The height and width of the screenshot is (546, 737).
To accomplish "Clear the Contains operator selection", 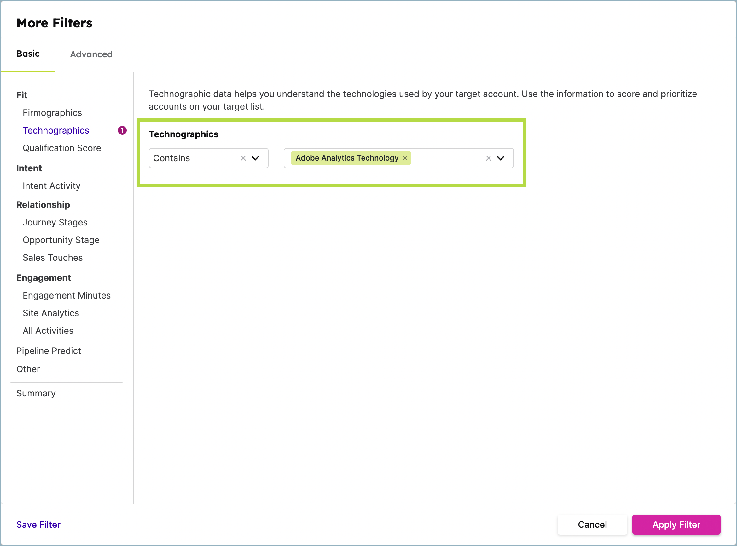I will [x=243, y=158].
